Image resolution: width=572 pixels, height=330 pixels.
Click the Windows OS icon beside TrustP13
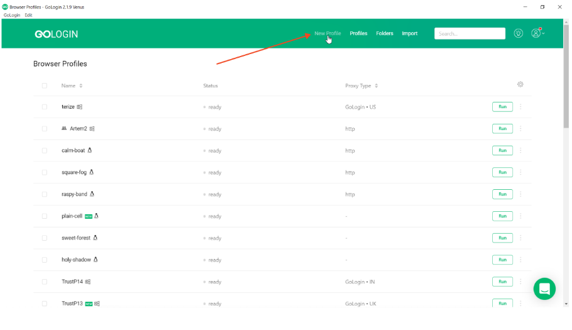coord(97,304)
